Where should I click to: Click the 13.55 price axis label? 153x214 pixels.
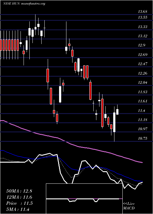[x=143, y=17]
